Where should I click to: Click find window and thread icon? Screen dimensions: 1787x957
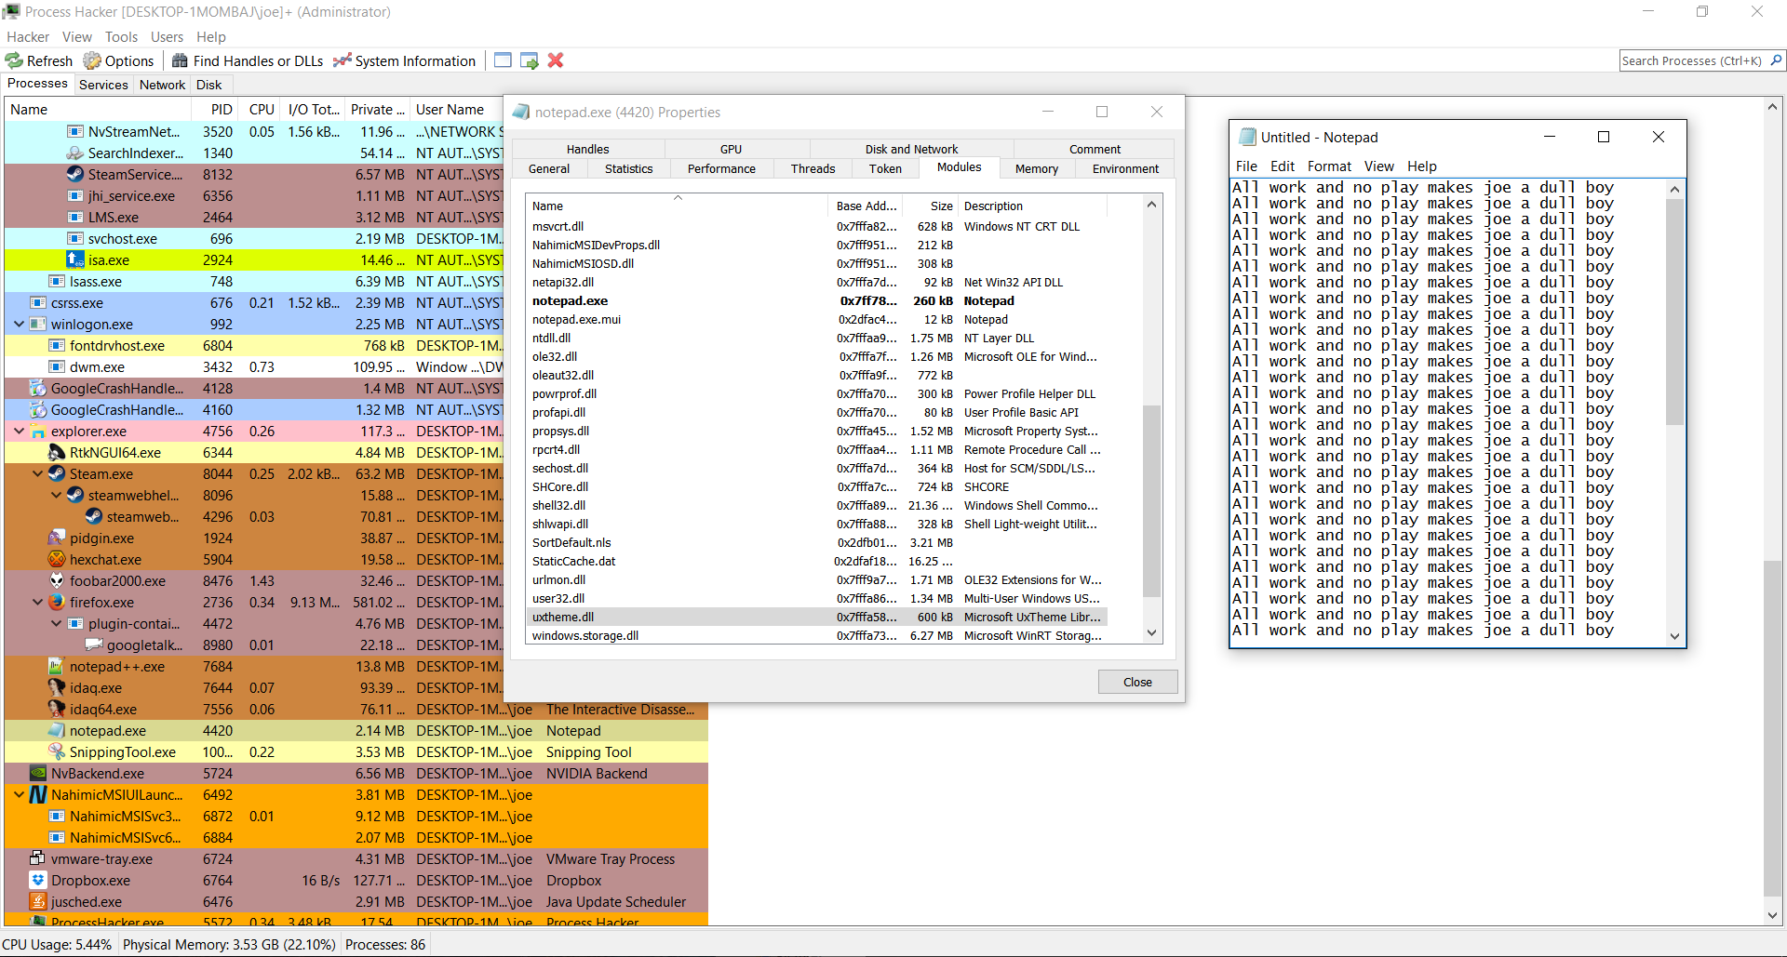(x=530, y=60)
